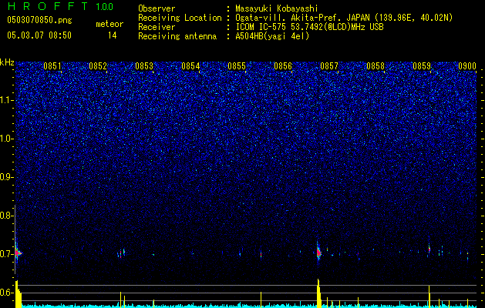Click the 0856 time marker
This screenshot has height=308, width=485.
[283, 66]
